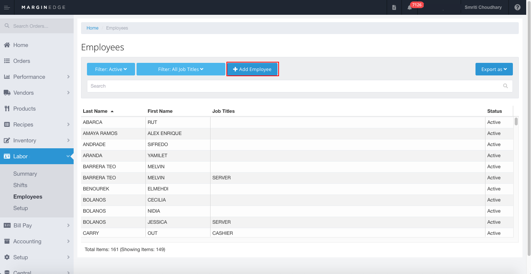Click the Setup gear icon in sidebar

7,257
